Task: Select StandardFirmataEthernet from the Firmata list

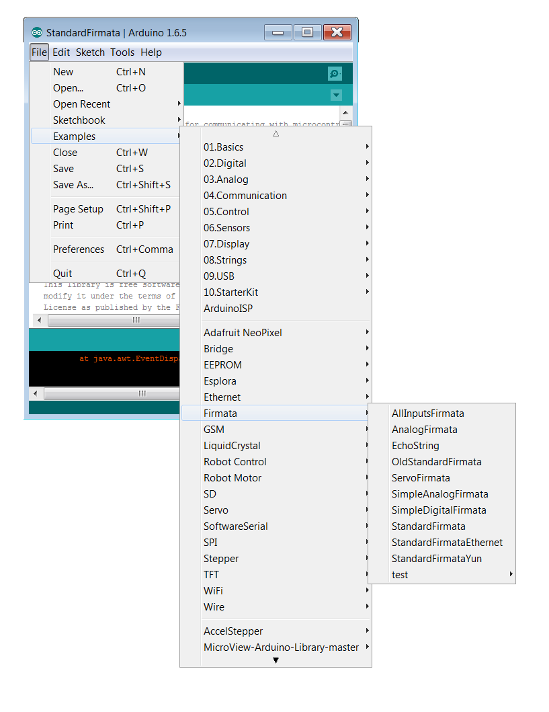Action: (x=447, y=542)
